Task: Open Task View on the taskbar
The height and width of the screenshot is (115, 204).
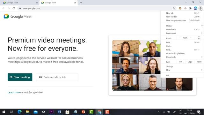Action: (11, 112)
